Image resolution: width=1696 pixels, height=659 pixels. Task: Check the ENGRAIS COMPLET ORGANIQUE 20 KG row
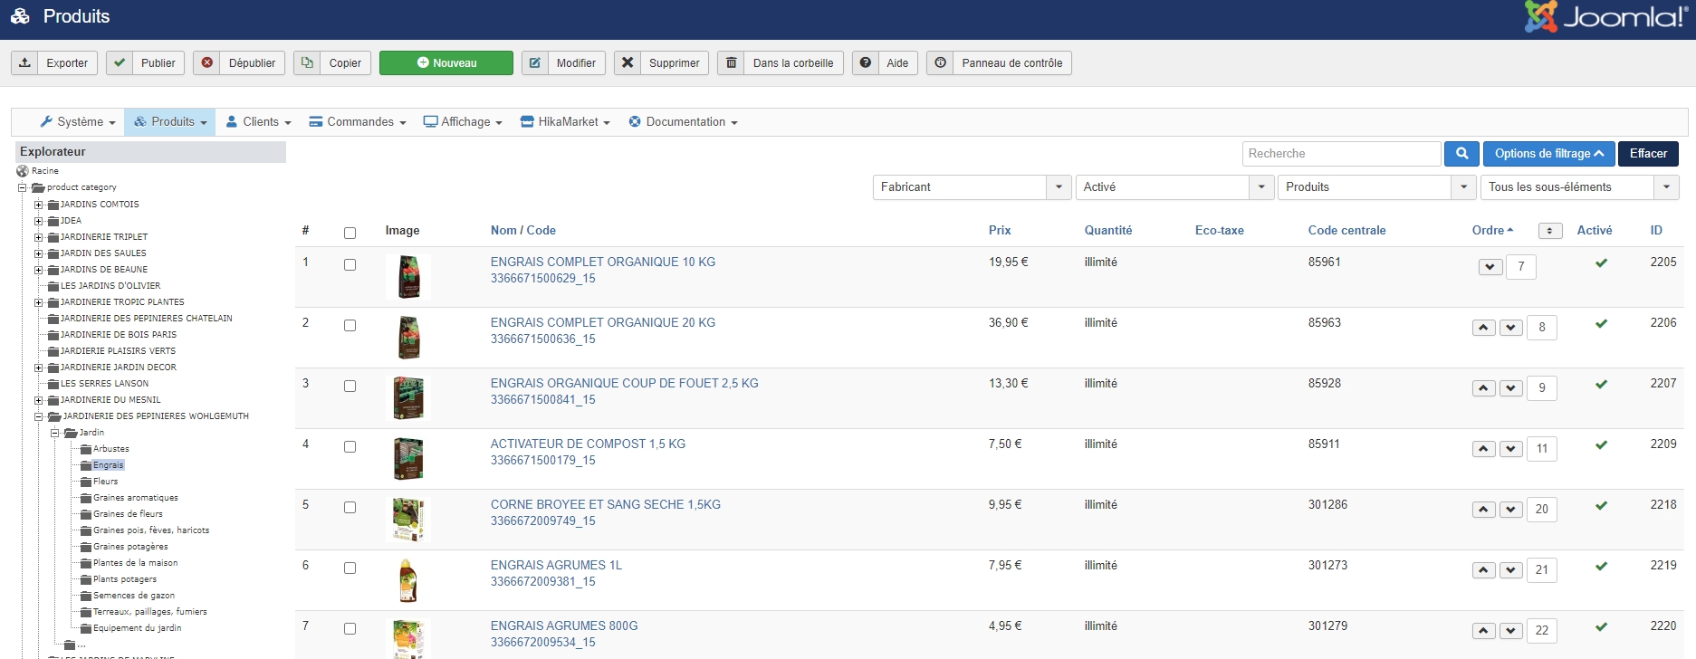point(350,326)
